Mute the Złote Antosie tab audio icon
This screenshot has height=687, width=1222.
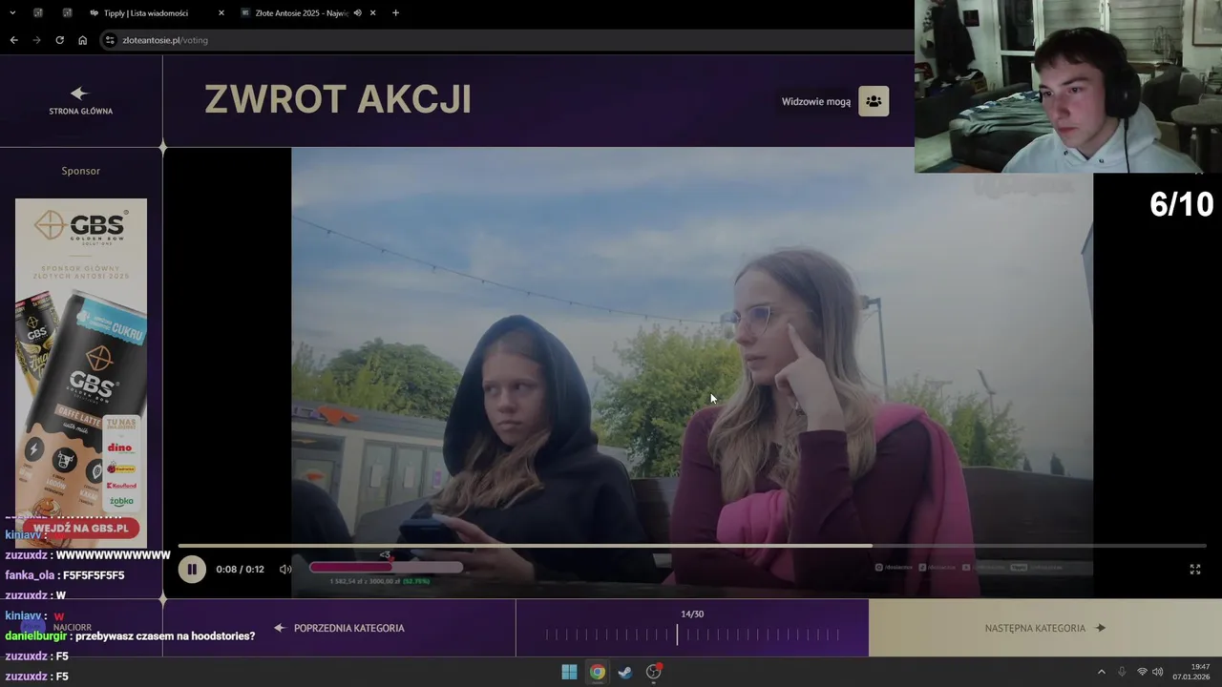[x=357, y=13]
